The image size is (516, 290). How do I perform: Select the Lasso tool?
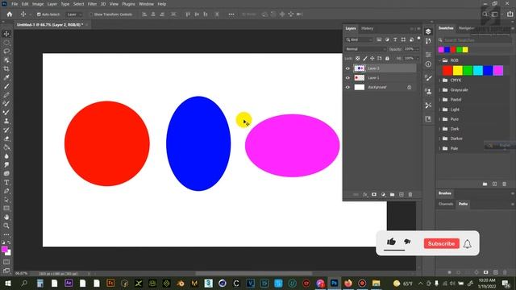pyautogui.click(x=6, y=52)
